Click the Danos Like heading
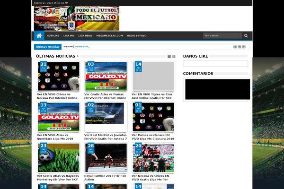 [195, 56]
